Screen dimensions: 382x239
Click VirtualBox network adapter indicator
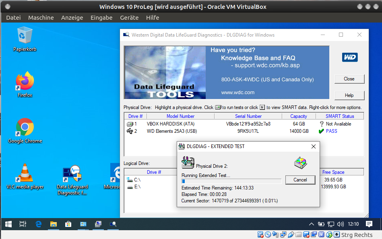(x=283, y=235)
